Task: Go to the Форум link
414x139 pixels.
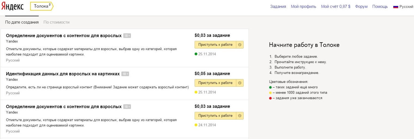Action: point(361,7)
